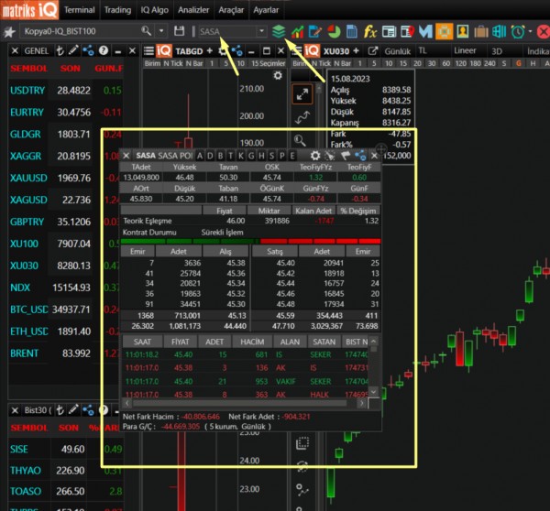Click the cyan columns toolbar icon
Screen dimensions: 550x511
(x=500, y=31)
